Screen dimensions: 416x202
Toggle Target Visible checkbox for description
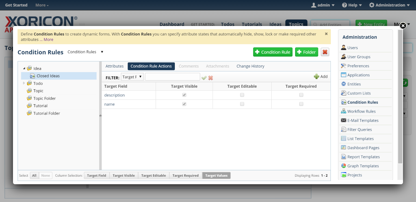click(184, 95)
